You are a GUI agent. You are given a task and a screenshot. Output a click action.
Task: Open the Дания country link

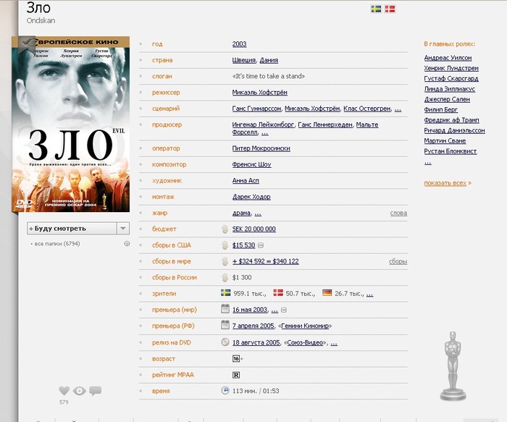[269, 60]
